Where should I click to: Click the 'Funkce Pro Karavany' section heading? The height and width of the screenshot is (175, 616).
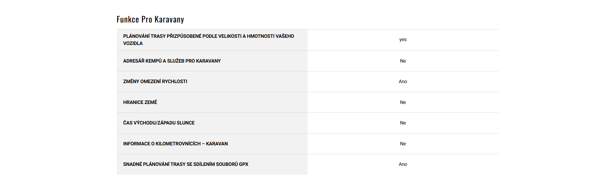pos(150,20)
